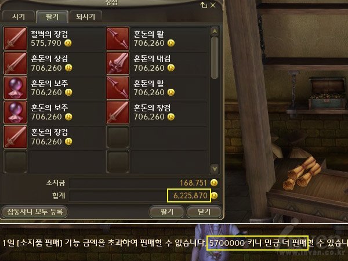The image size is (348, 261).
Task: Click the shop window reset arrow icon
Action: pos(204,5)
